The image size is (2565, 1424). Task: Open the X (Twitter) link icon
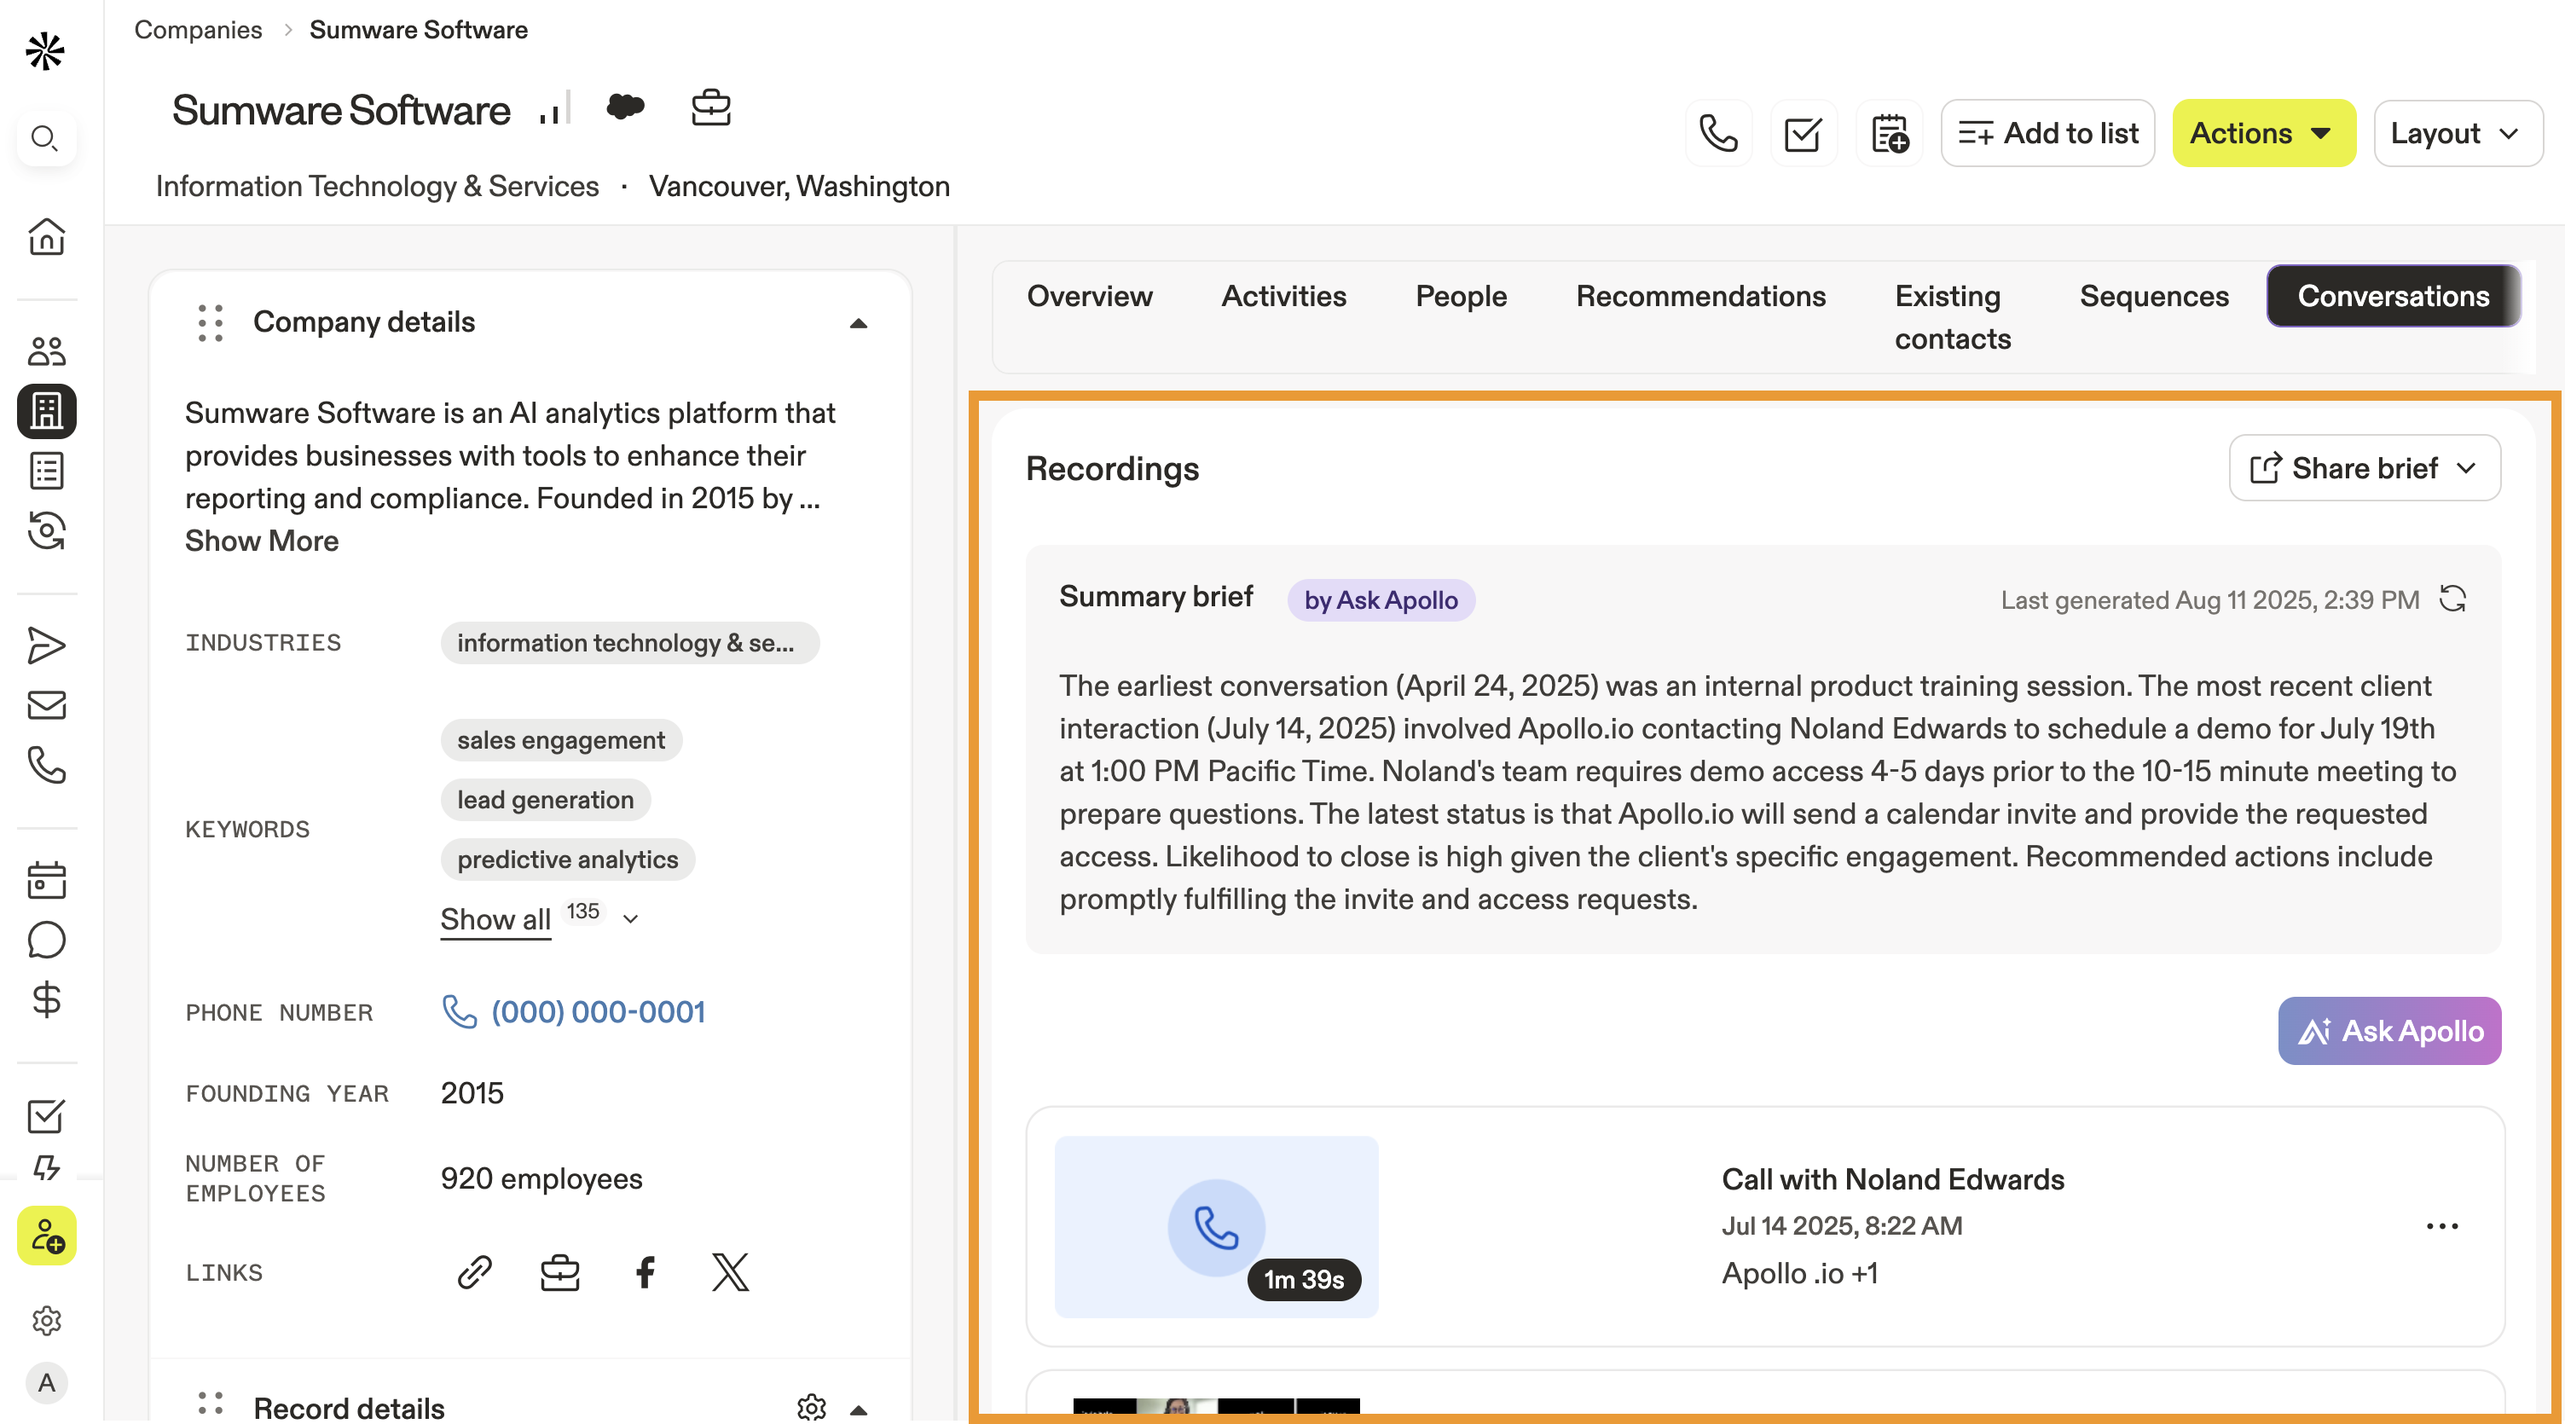tap(730, 1271)
